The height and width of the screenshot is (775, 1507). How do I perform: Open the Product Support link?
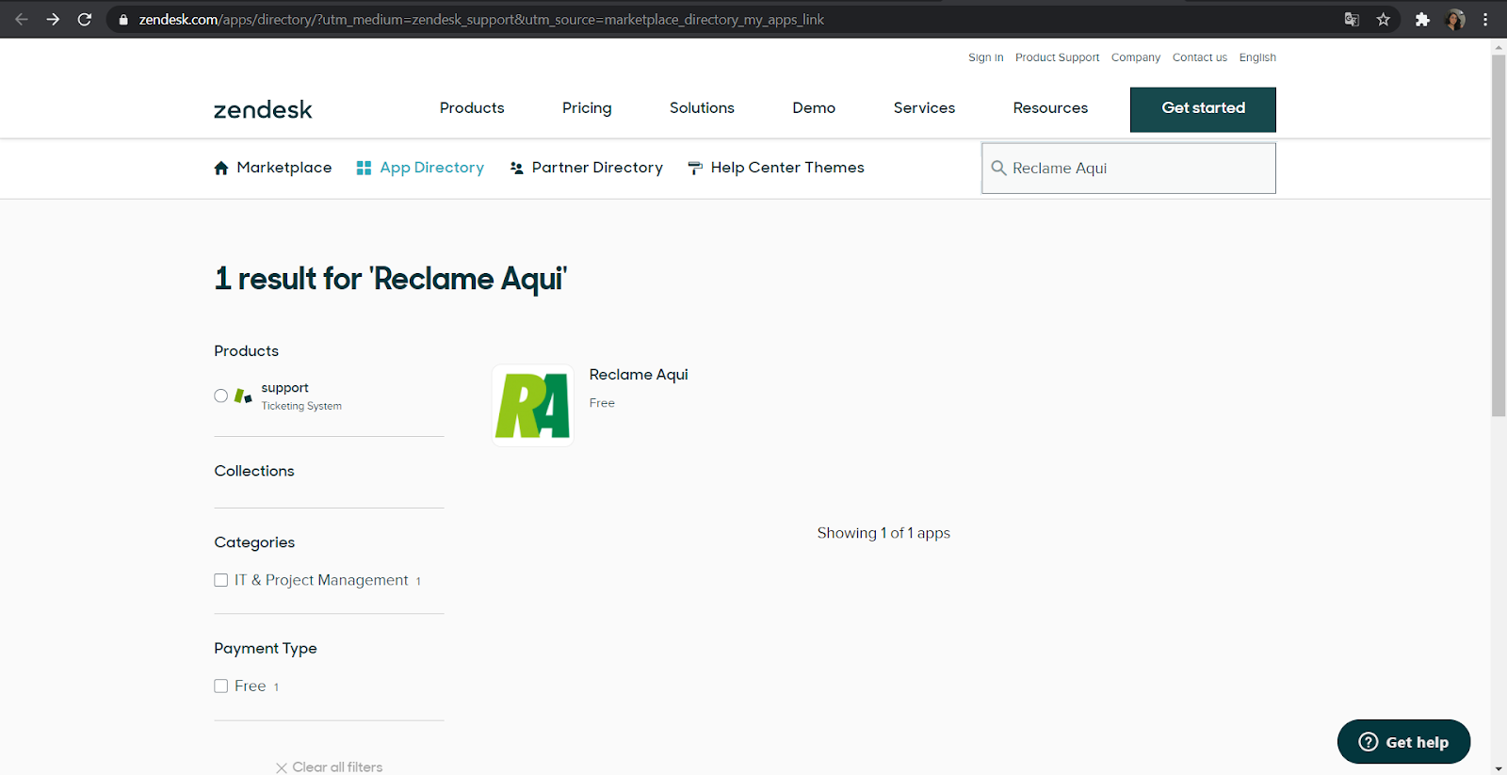pos(1057,57)
